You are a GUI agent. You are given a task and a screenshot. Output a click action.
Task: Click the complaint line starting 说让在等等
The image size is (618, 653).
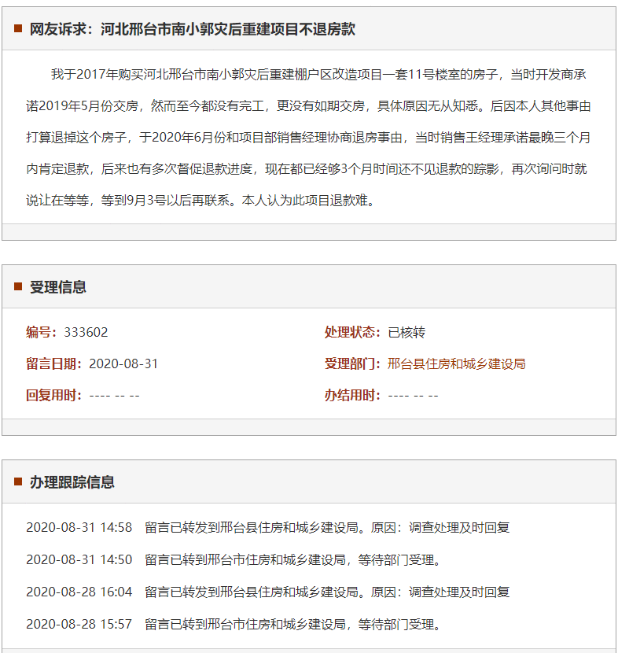(x=201, y=201)
